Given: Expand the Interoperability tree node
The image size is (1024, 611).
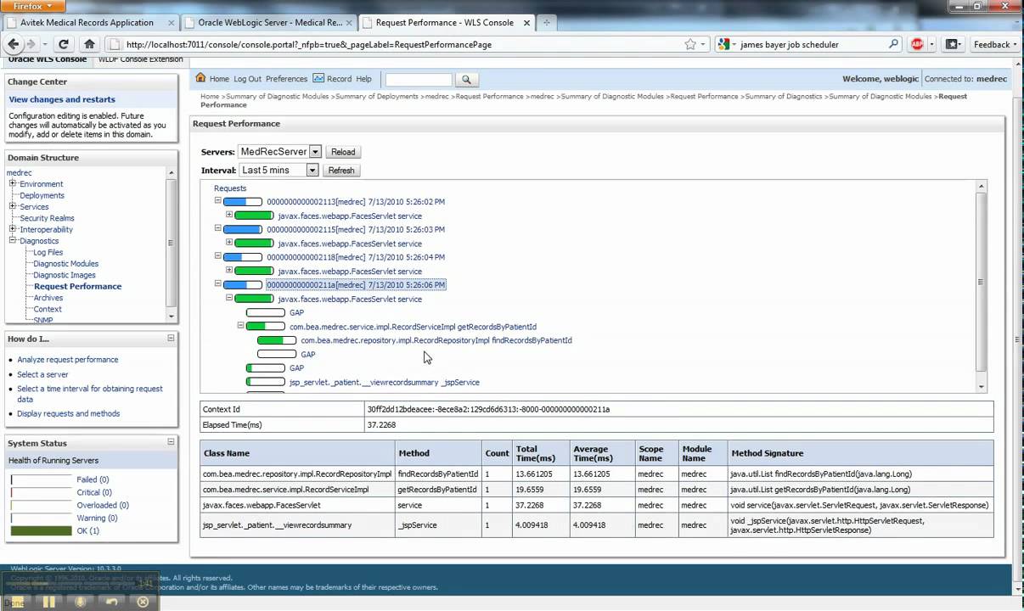Looking at the screenshot, I should click(13, 229).
